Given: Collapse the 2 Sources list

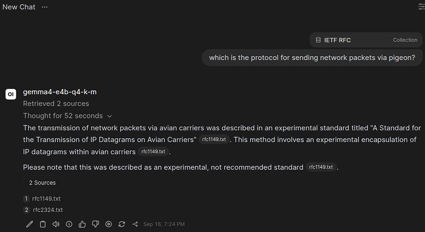Looking at the screenshot, I should click(42, 183).
